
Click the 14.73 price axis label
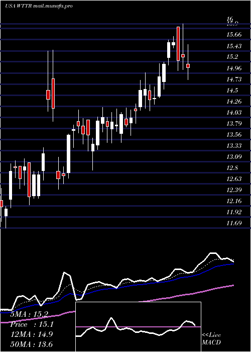[x=234, y=79]
